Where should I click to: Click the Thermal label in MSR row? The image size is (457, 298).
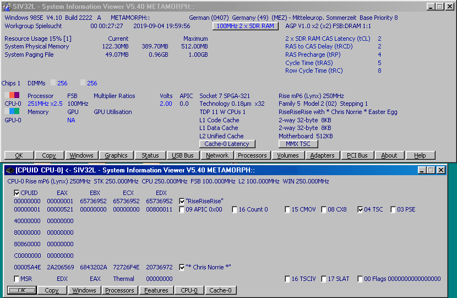point(123,279)
